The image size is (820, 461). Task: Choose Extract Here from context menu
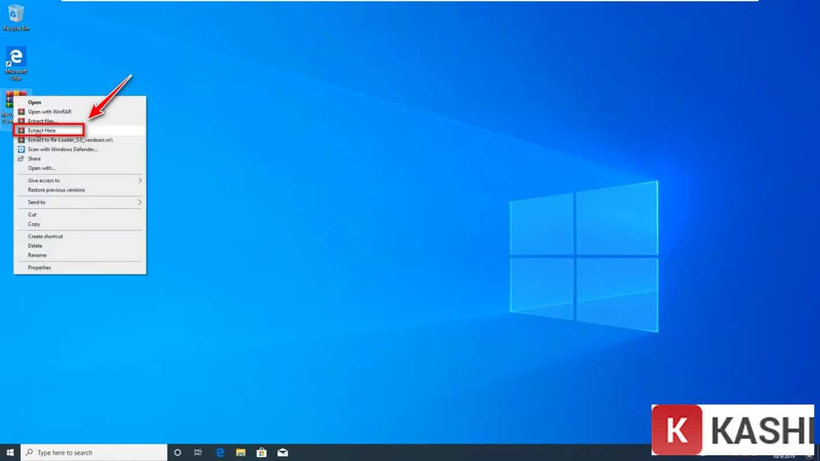[x=42, y=131]
